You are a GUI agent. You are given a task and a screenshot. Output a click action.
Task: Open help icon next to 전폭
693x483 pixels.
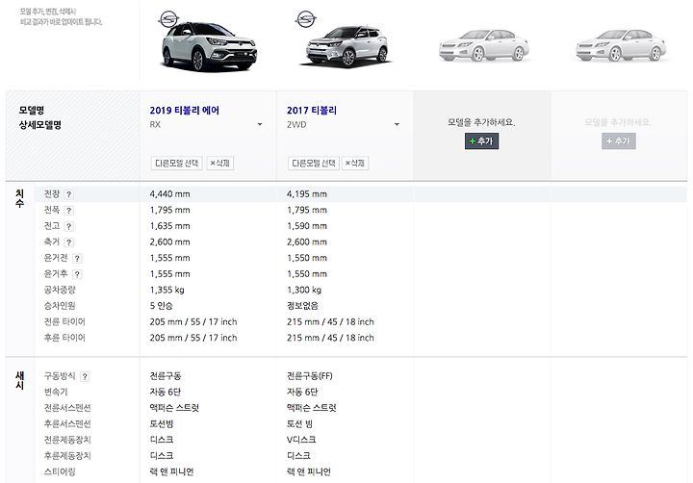pos(68,211)
